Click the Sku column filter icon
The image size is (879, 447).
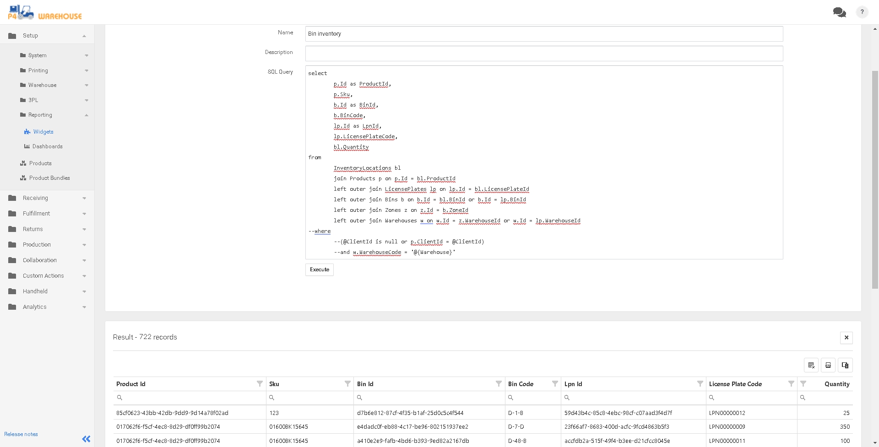coord(347,384)
